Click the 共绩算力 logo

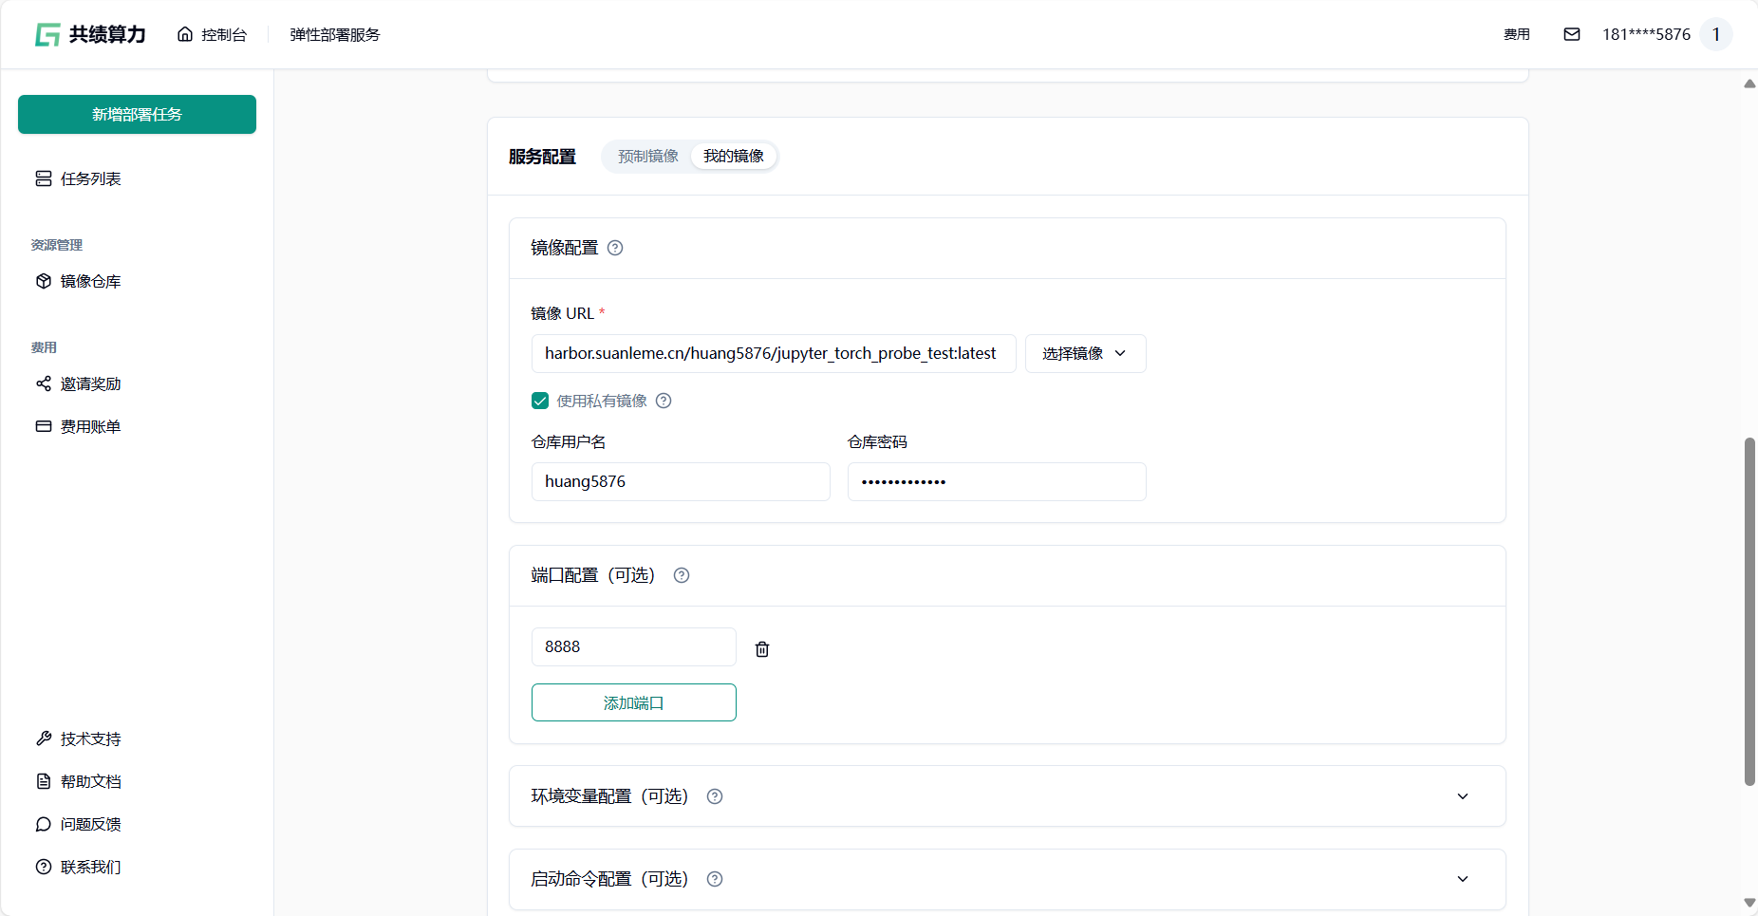coord(91,35)
